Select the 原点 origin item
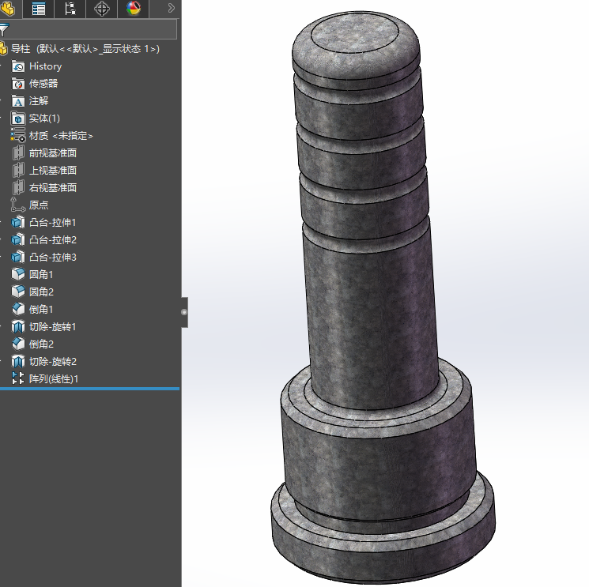 (x=39, y=205)
